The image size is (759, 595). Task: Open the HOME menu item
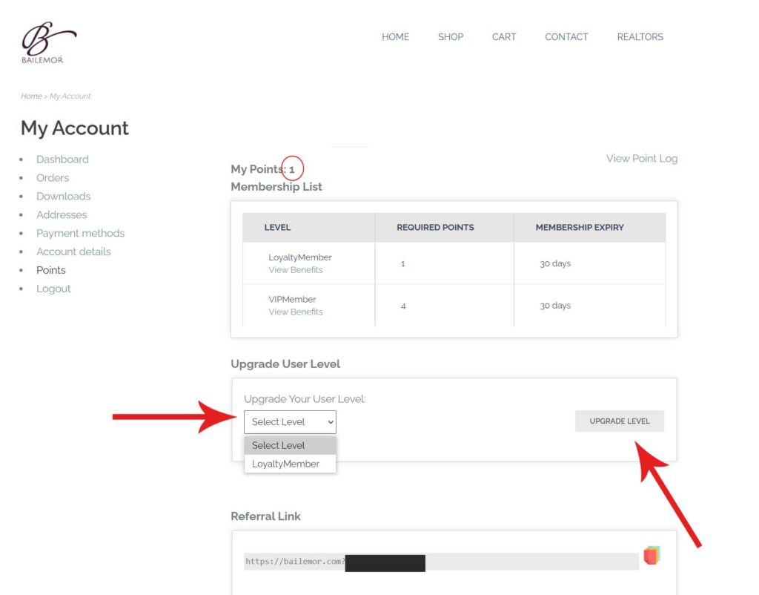395,37
